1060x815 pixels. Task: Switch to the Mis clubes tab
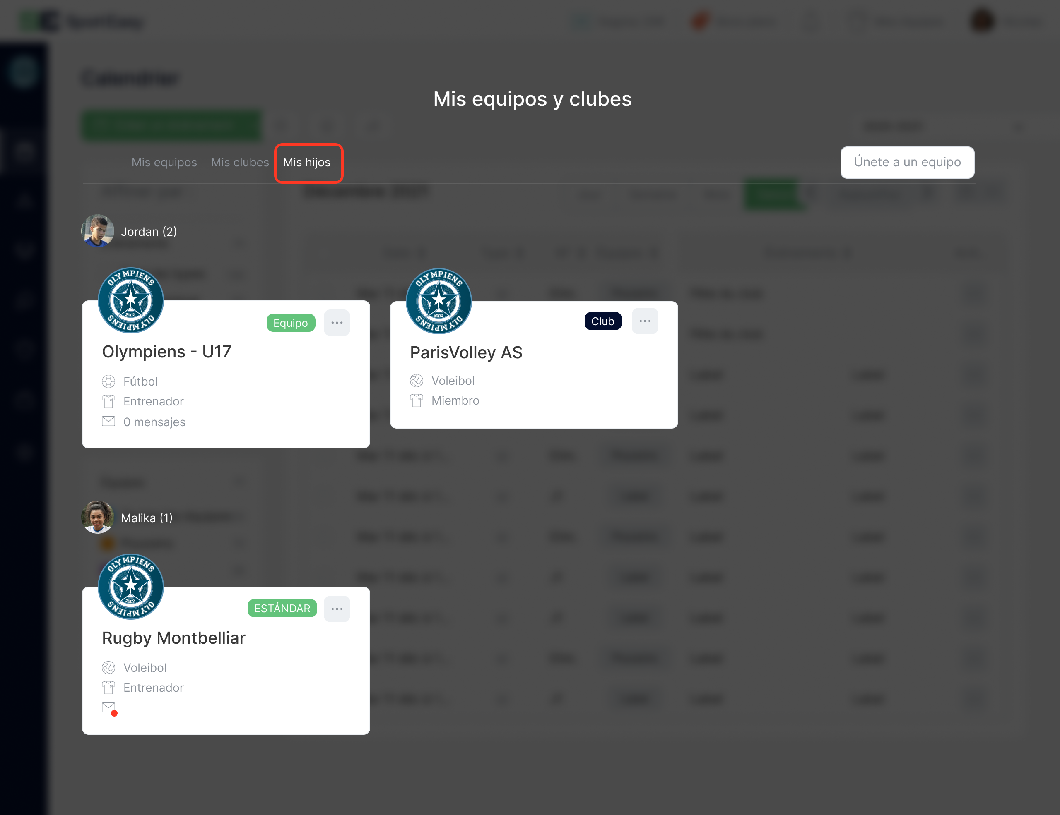click(x=240, y=163)
